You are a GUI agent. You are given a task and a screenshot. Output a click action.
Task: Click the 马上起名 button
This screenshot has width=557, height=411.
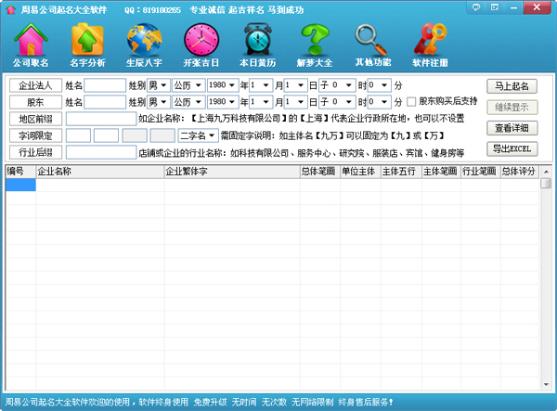[x=512, y=86]
